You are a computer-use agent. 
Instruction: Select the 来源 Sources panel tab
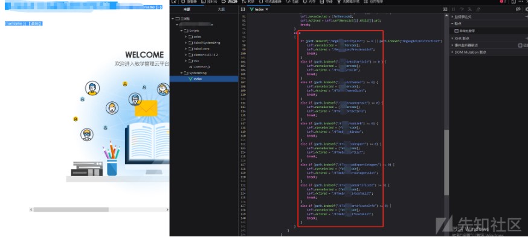click(187, 10)
